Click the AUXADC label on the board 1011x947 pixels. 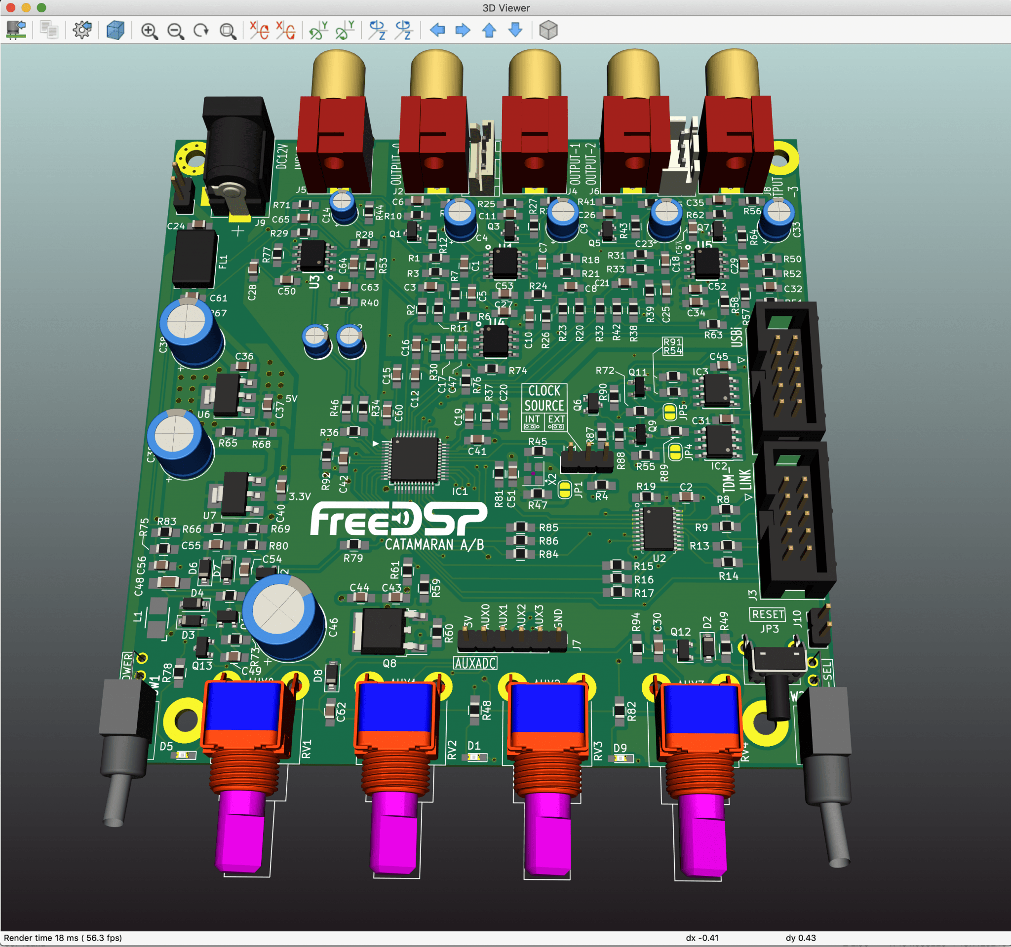click(475, 663)
